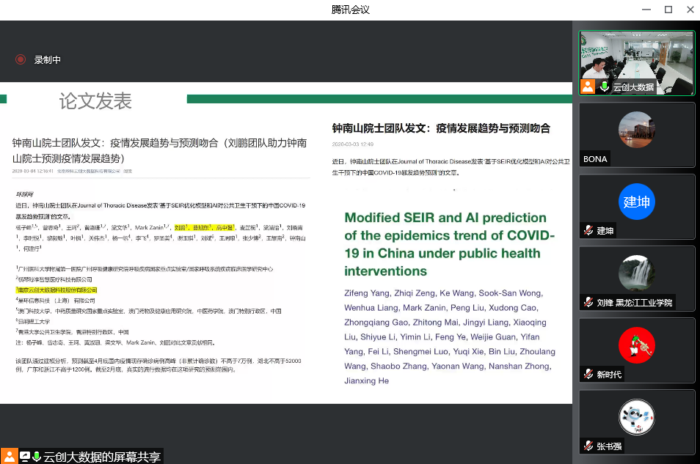The image size is (700, 464).
Task: Click the red recording indicator icon
Action: (x=21, y=59)
